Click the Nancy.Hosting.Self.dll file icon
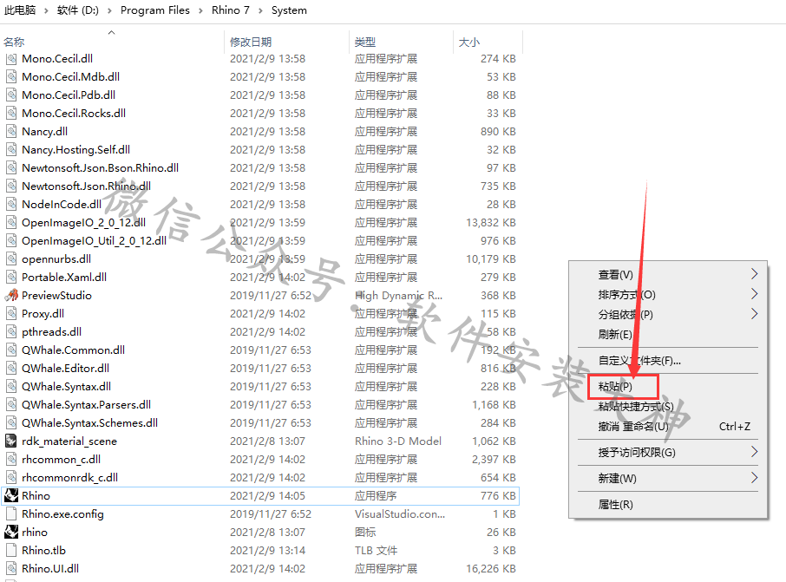The width and height of the screenshot is (786, 582). pos(11,149)
